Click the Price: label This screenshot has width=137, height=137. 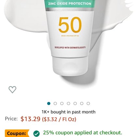click(x=11, y=119)
